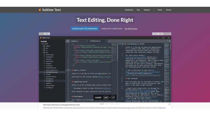Viewport: 210px width, 116px height.
Task: Click the Sublime Text logo in header
Action: pyautogui.click(x=50, y=10)
